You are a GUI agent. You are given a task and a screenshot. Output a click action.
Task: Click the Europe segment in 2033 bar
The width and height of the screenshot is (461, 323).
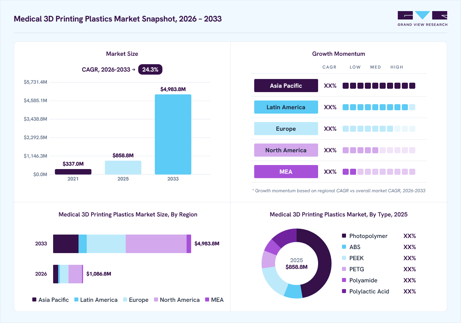tap(106, 244)
